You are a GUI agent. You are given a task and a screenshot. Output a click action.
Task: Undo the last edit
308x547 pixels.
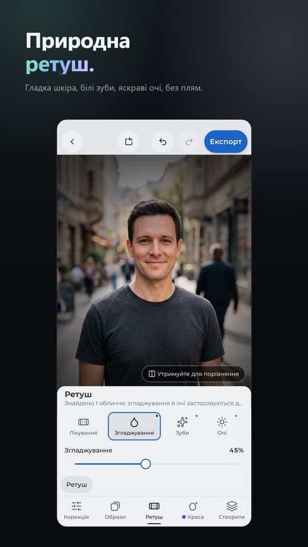pyautogui.click(x=163, y=142)
